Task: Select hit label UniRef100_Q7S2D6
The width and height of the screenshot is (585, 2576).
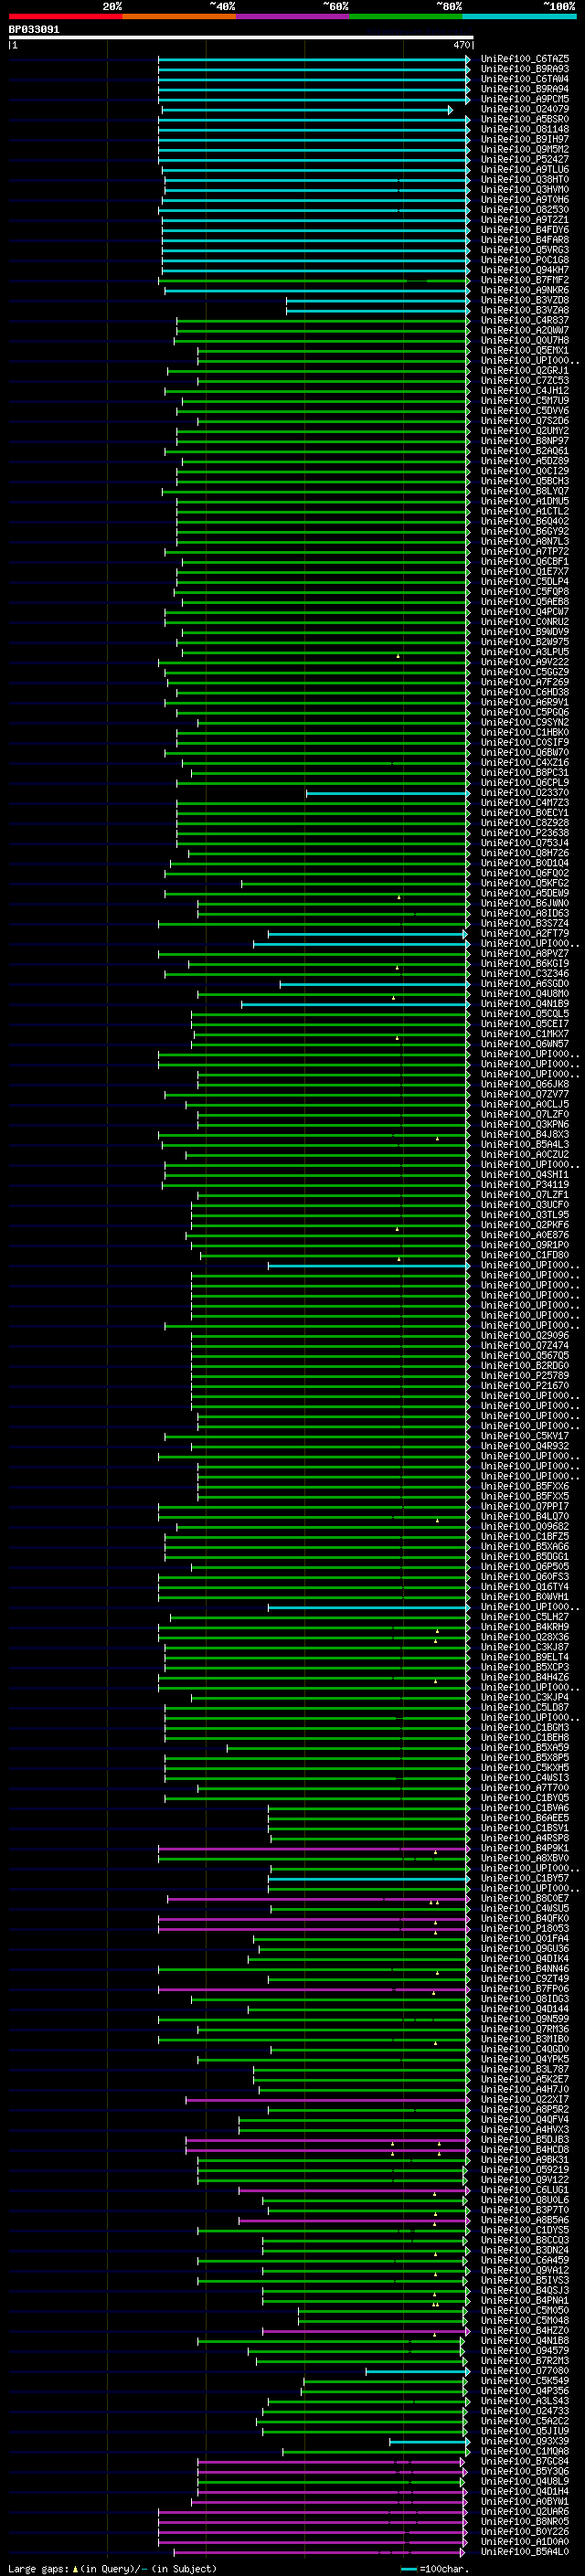Action: (525, 421)
